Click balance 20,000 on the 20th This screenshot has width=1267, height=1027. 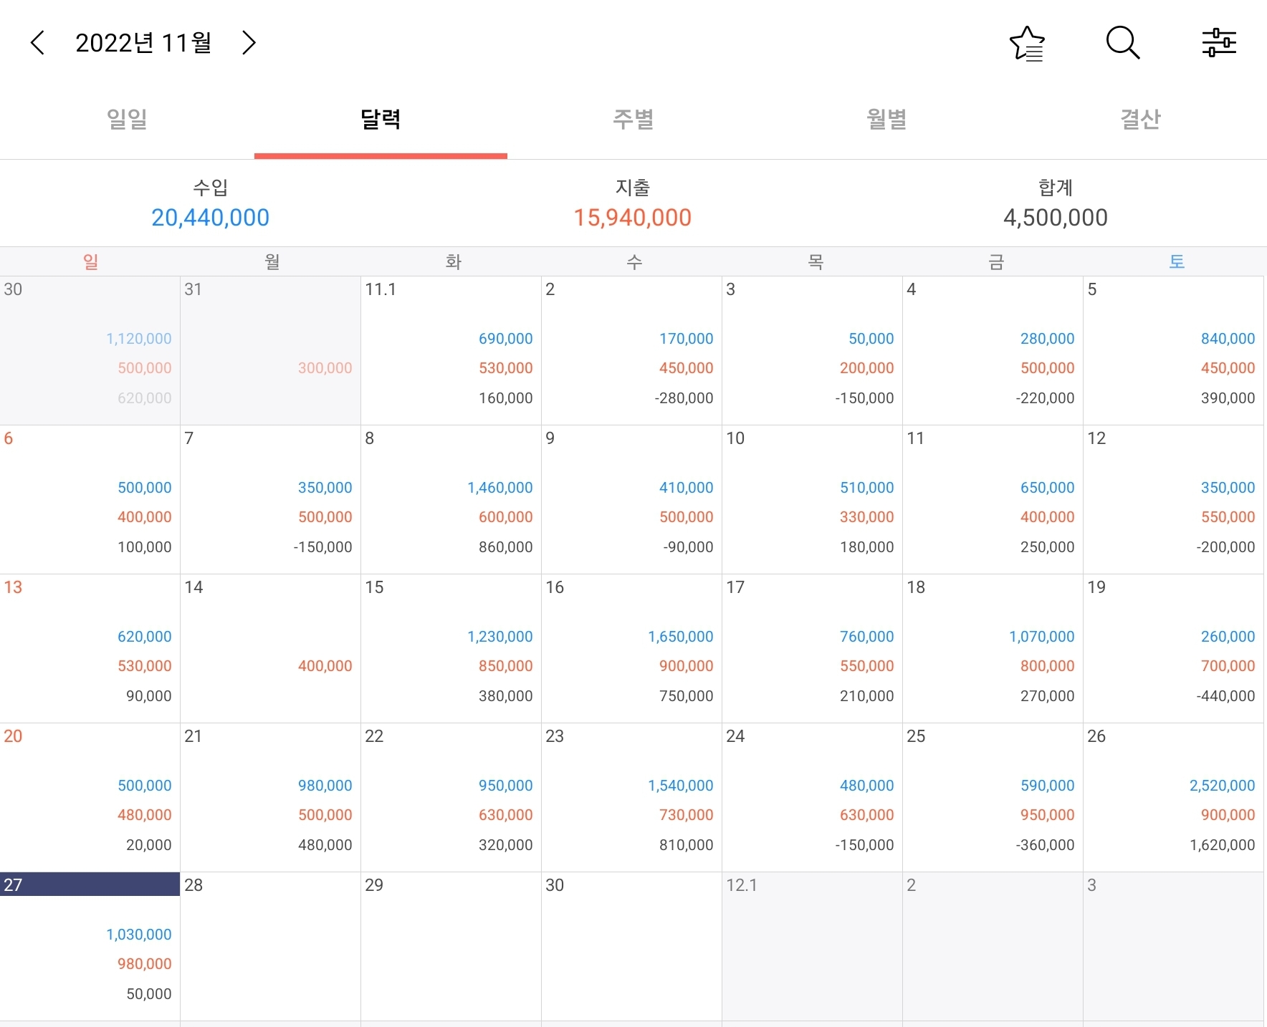149,845
